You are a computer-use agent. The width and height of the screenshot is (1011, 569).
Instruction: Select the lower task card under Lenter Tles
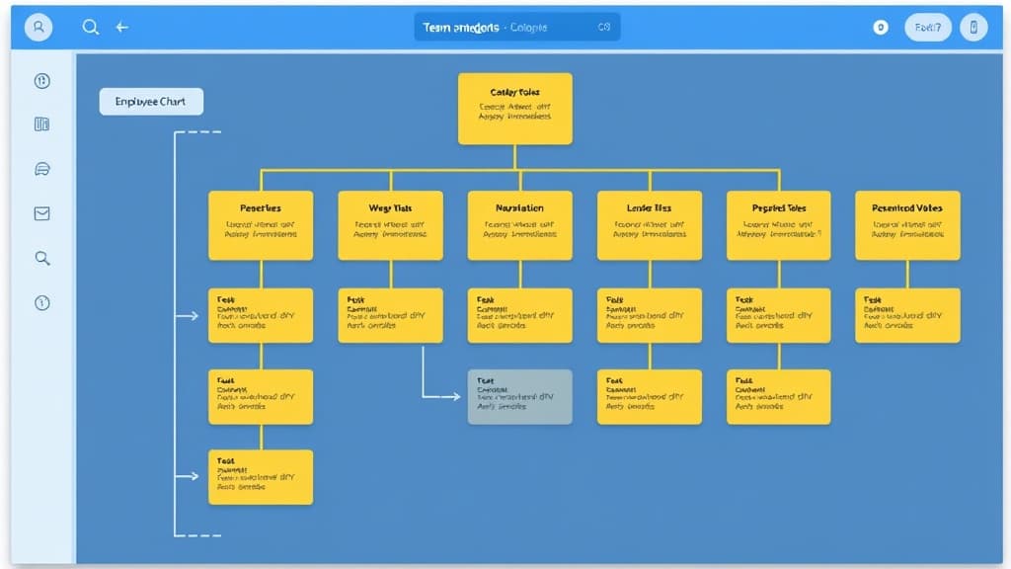click(x=650, y=397)
